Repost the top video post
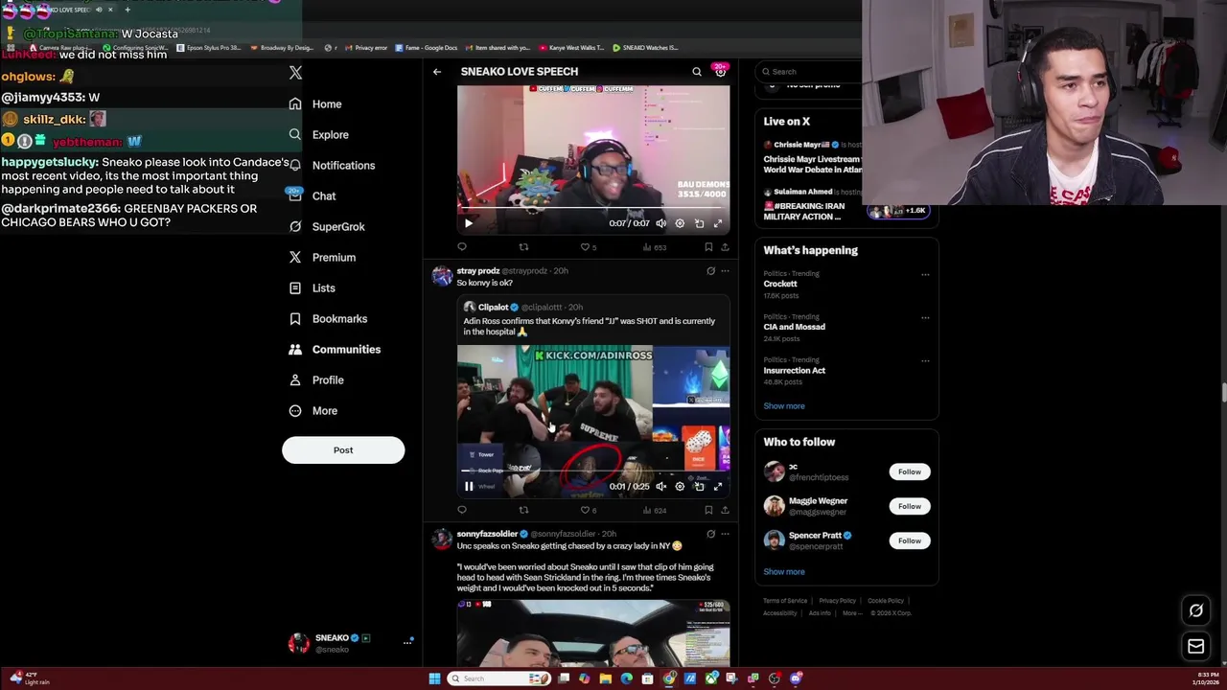The height and width of the screenshot is (690, 1227). (x=523, y=247)
